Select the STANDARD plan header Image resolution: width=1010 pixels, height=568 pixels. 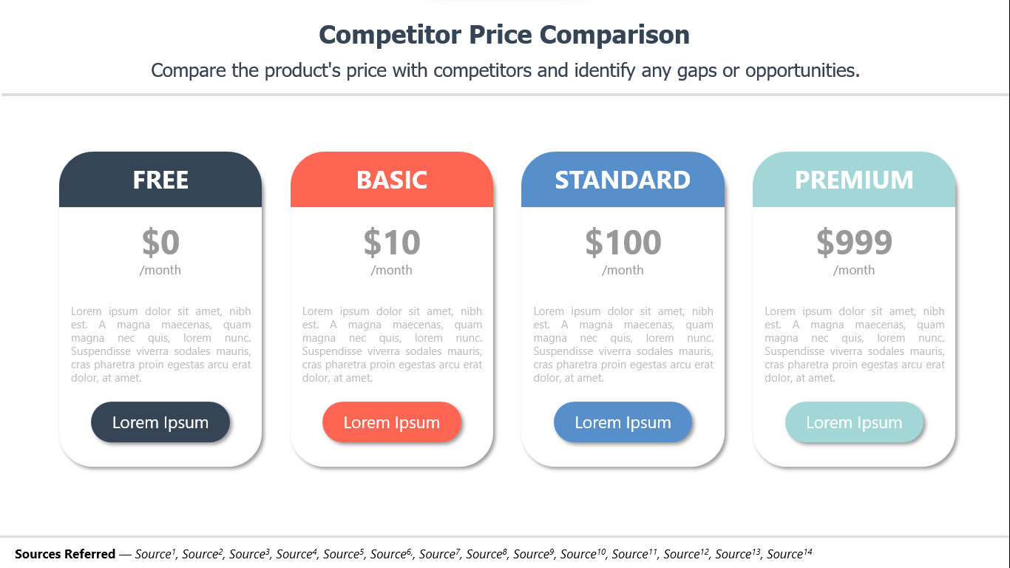click(x=623, y=180)
